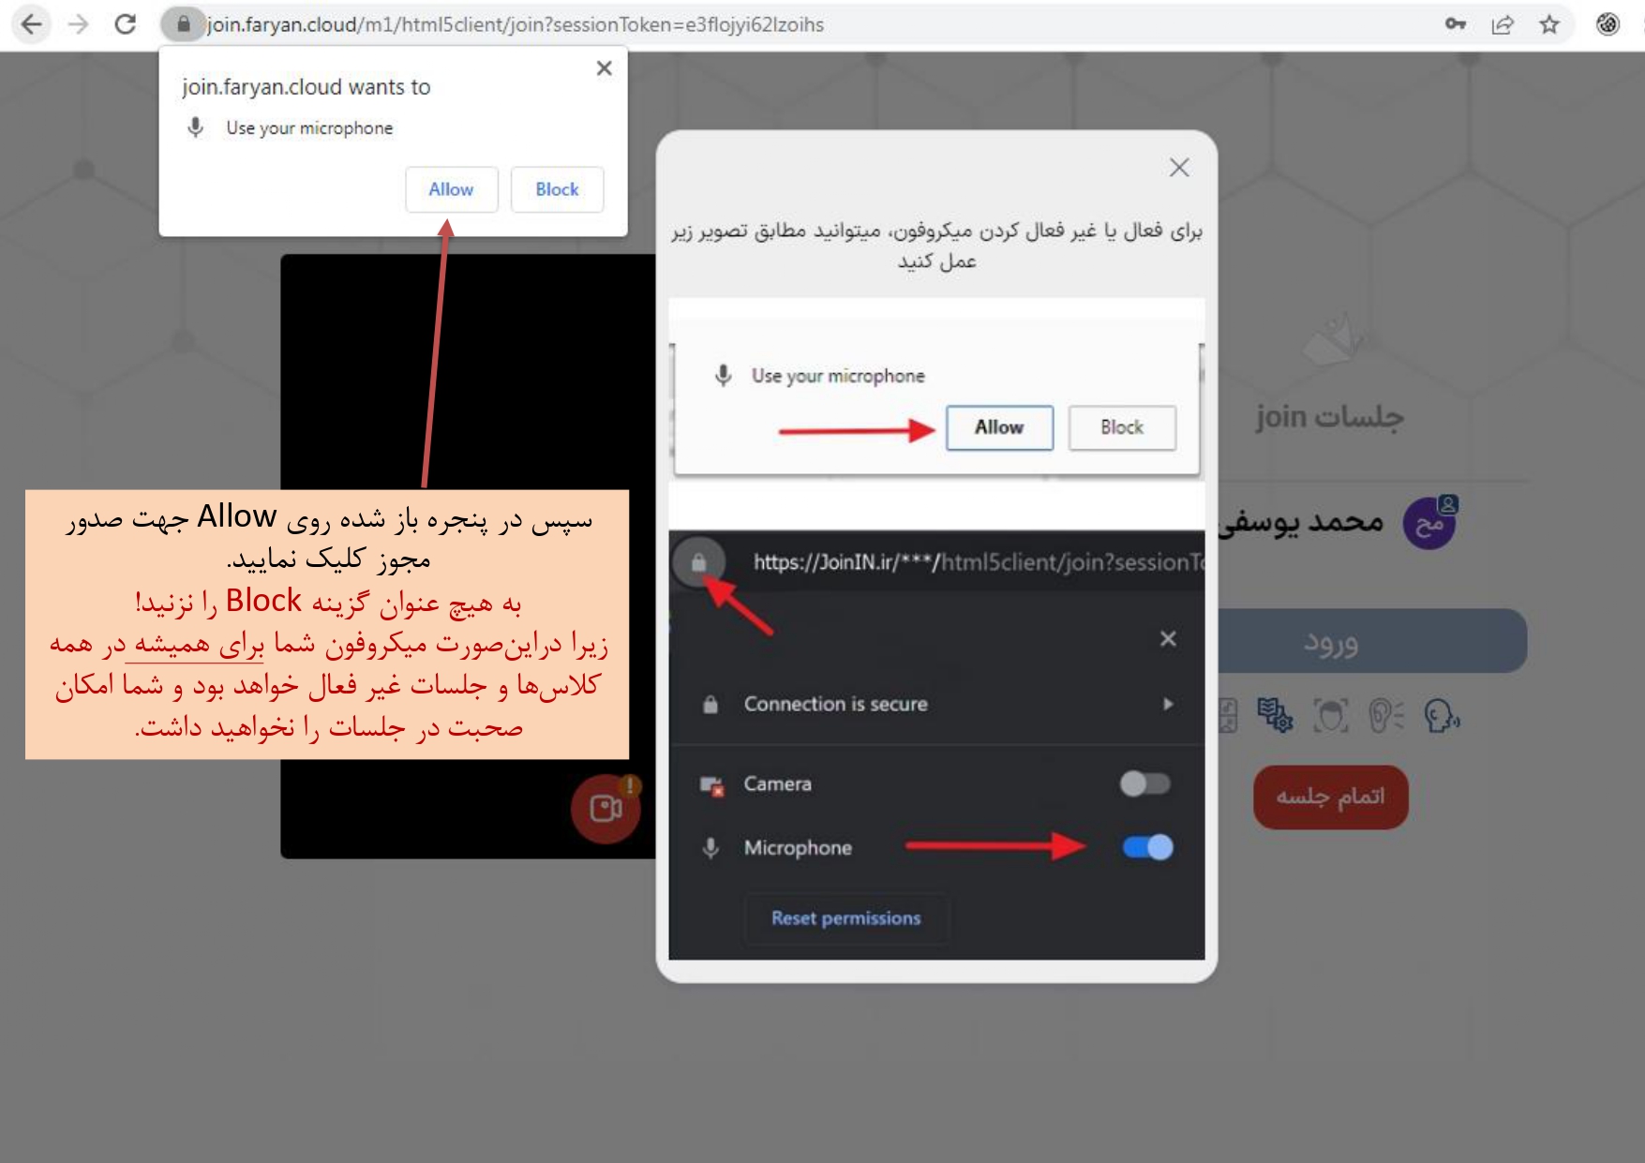
Task: Click Block in the browser permission popup
Action: point(557,189)
